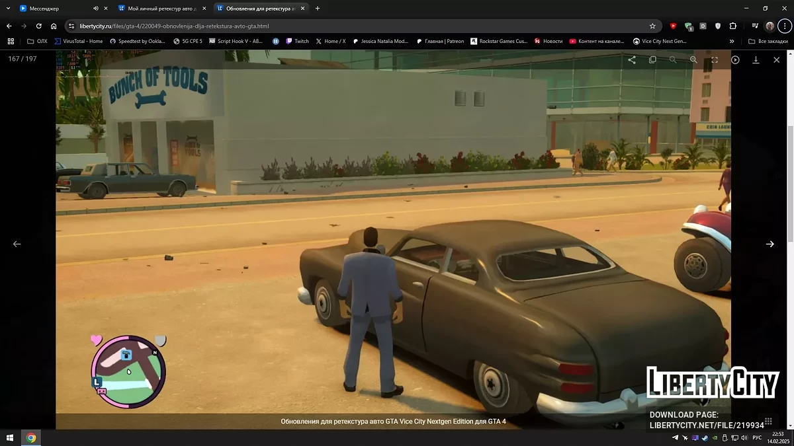Open the Все закладки bookmarks folder
Screen dimensions: 794x446
[768, 41]
